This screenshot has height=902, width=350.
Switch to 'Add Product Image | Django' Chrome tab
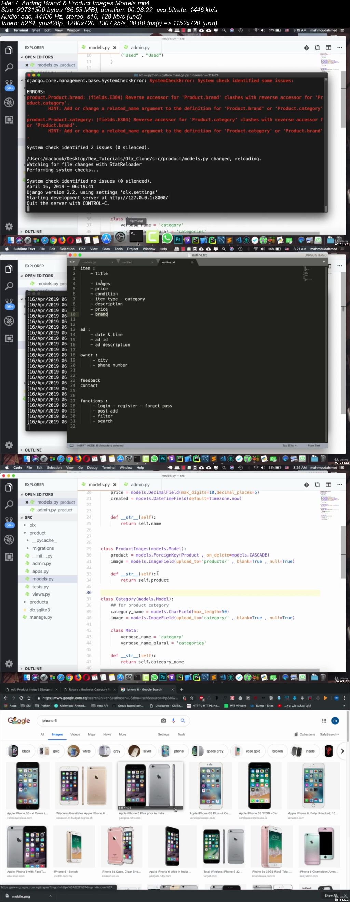tap(31, 690)
